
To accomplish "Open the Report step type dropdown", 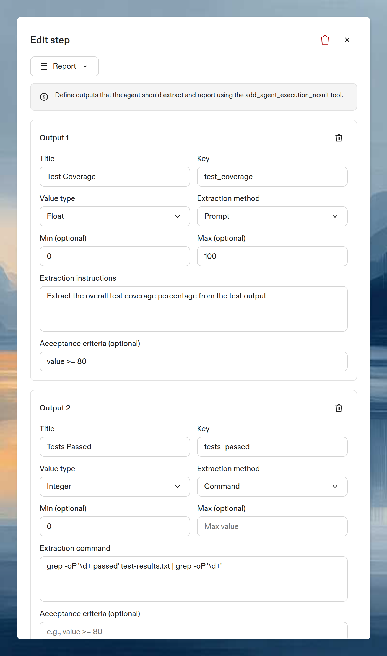I will (x=64, y=66).
